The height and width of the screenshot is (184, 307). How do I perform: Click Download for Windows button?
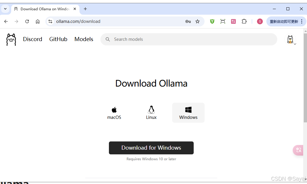(x=151, y=148)
